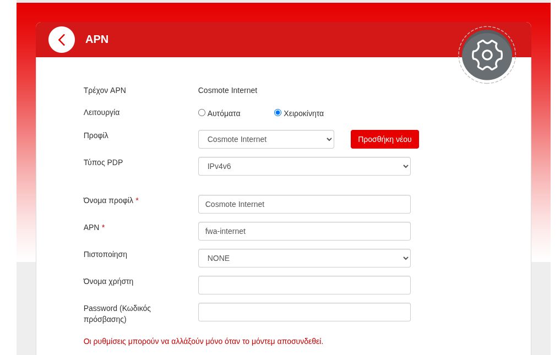Go back using the arrow icon
The width and height of the screenshot is (560, 355).
coord(62,40)
